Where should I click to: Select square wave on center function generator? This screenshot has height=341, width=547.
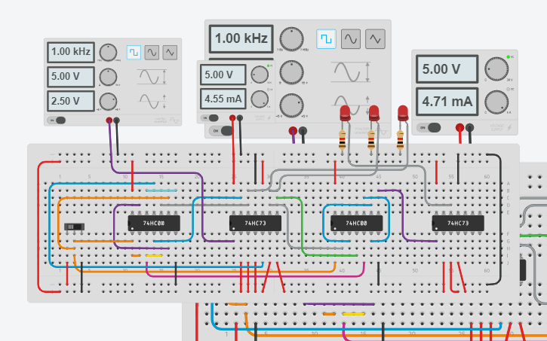click(x=326, y=38)
